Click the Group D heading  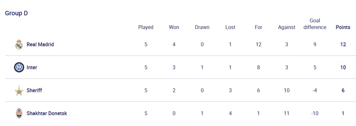[x=16, y=13]
